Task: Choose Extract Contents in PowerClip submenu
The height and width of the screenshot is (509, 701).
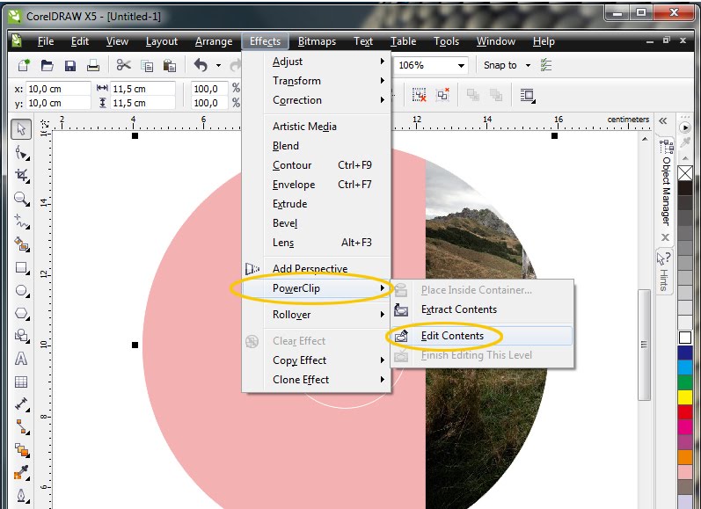Action: click(x=481, y=309)
